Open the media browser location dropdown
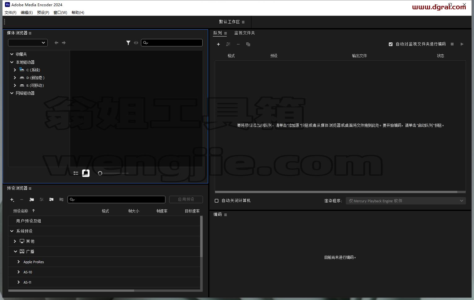Screen dimensions: 474x300 [28, 43]
